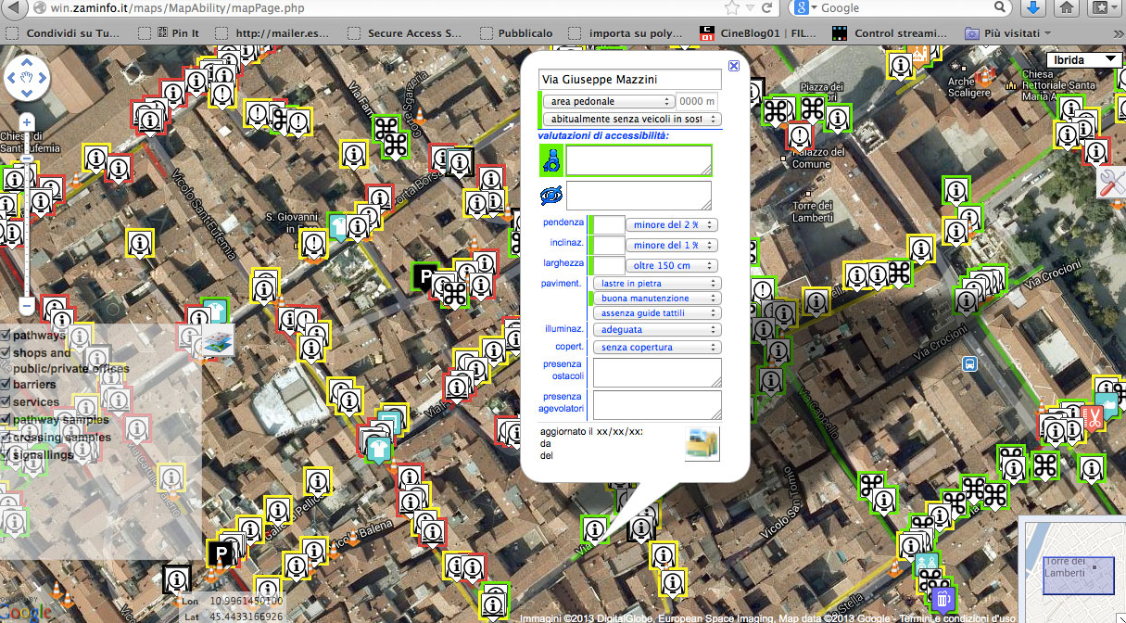Screen dimensions: 1126x623
Task: Open the 'abitualmente senza veicoli' dropdown
Action: pyautogui.click(x=632, y=119)
